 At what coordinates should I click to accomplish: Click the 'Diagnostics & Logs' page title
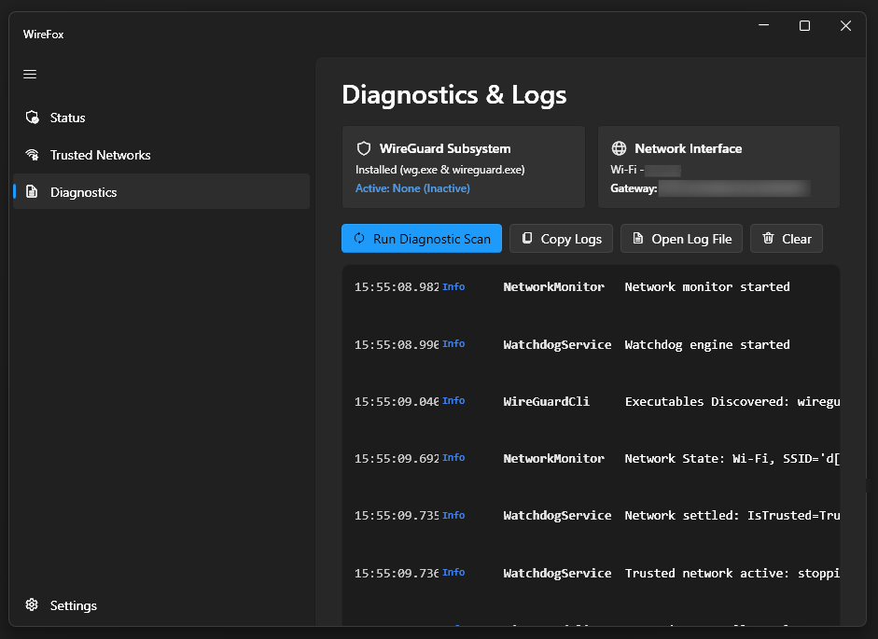[454, 94]
